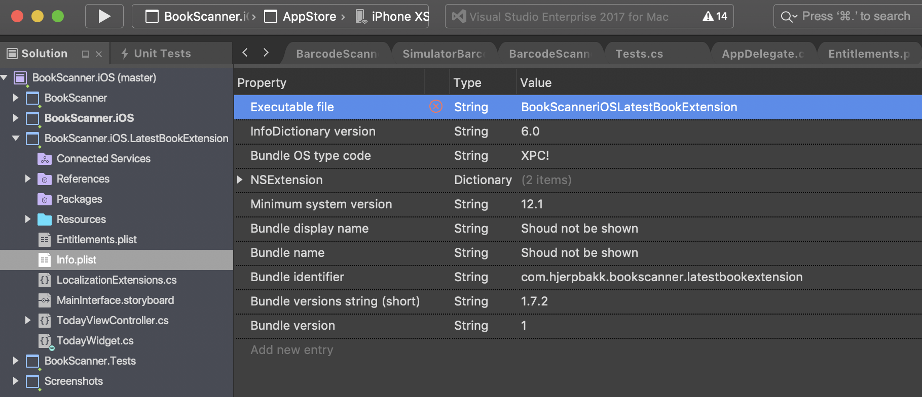Navigate forward with the right arrow
The height and width of the screenshot is (397, 922).
tap(266, 53)
